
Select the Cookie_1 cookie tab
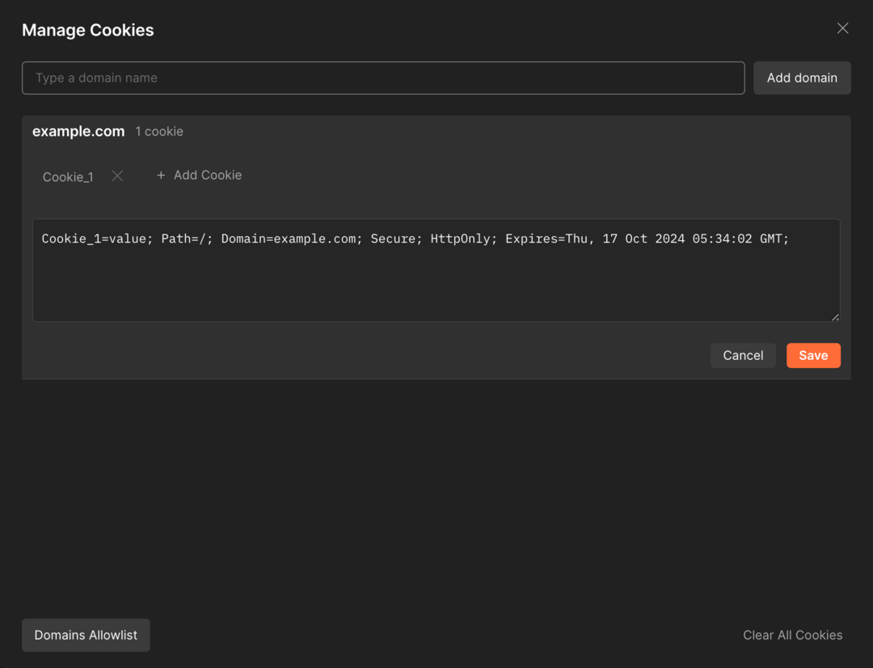click(68, 177)
